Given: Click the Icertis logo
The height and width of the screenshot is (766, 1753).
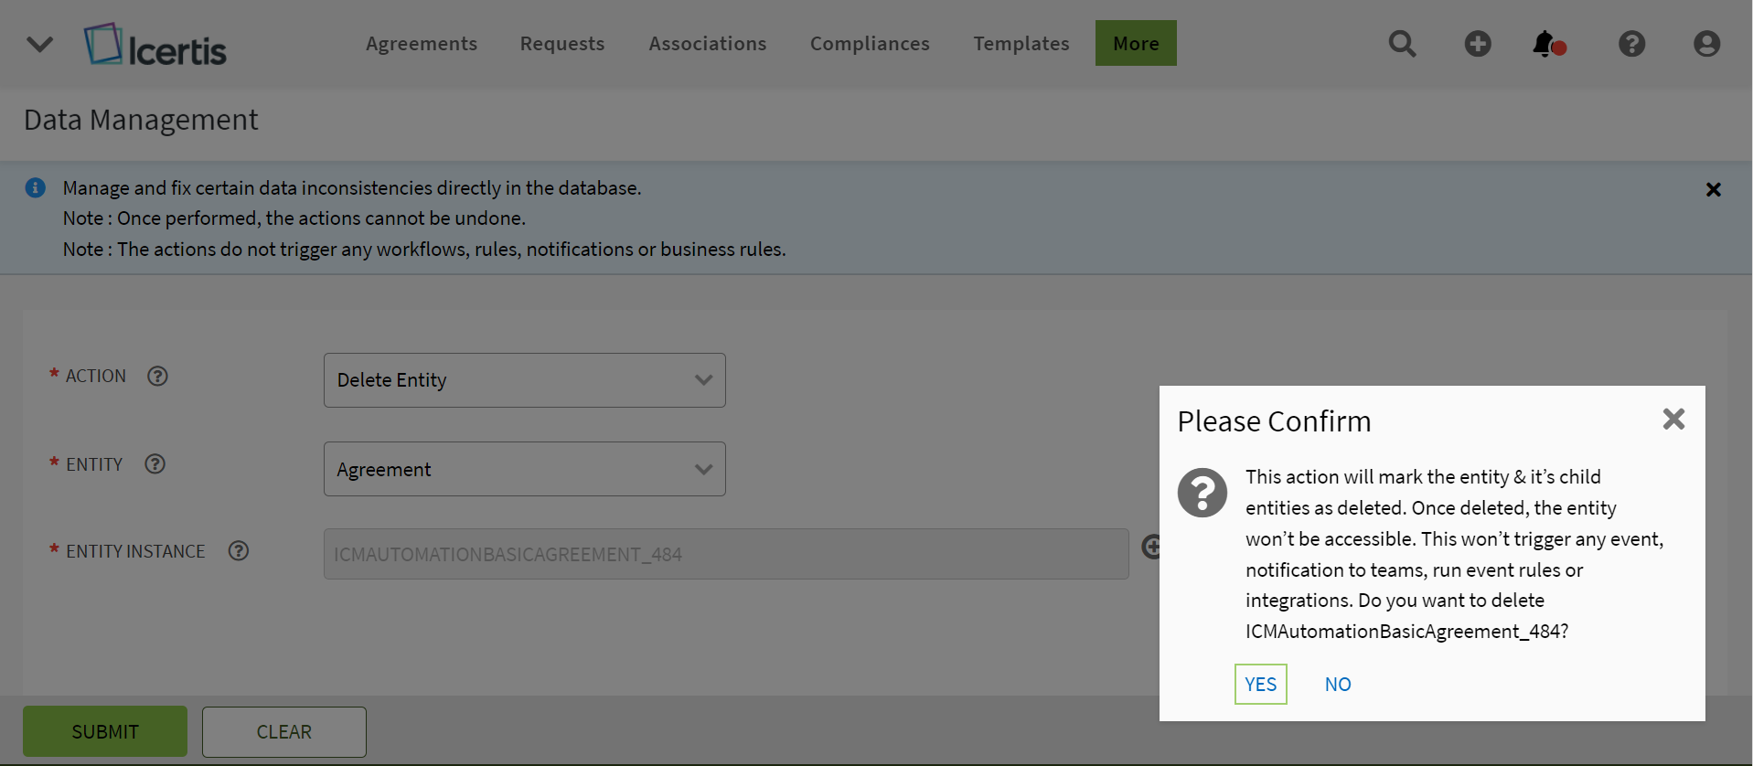Looking at the screenshot, I should (155, 45).
